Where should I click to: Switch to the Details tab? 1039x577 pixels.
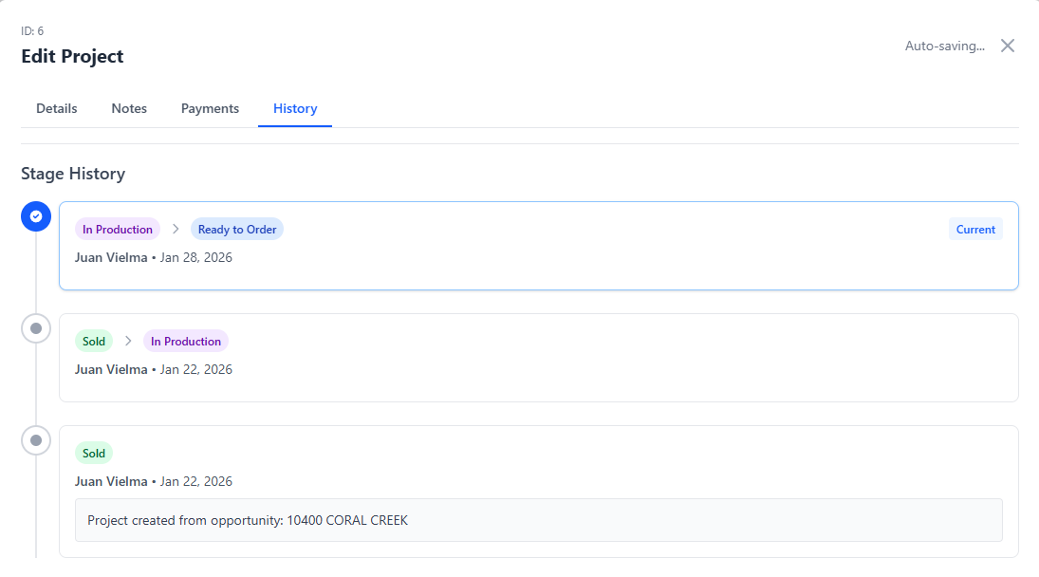(x=57, y=108)
